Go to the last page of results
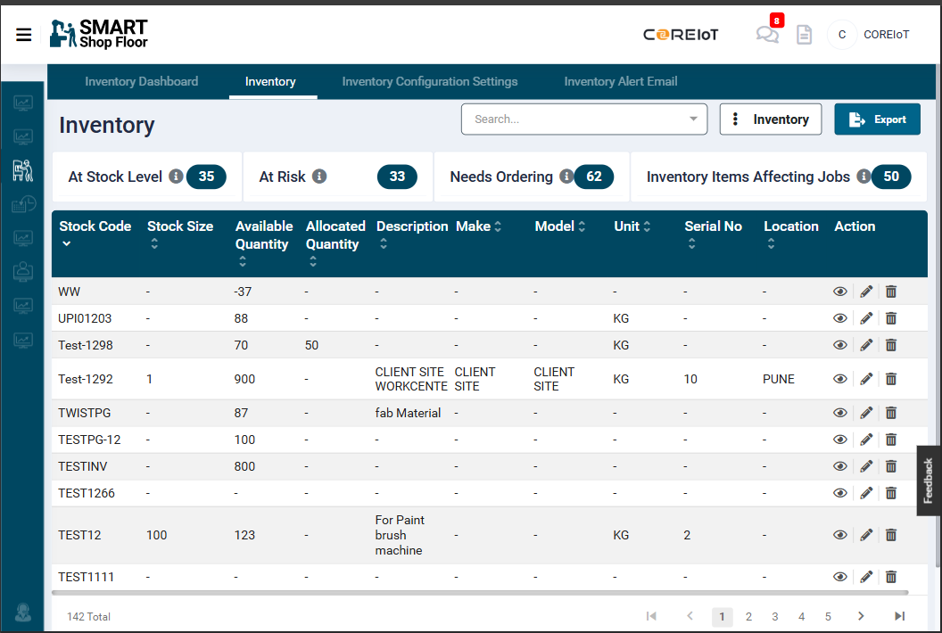942x633 pixels. pyautogui.click(x=899, y=616)
